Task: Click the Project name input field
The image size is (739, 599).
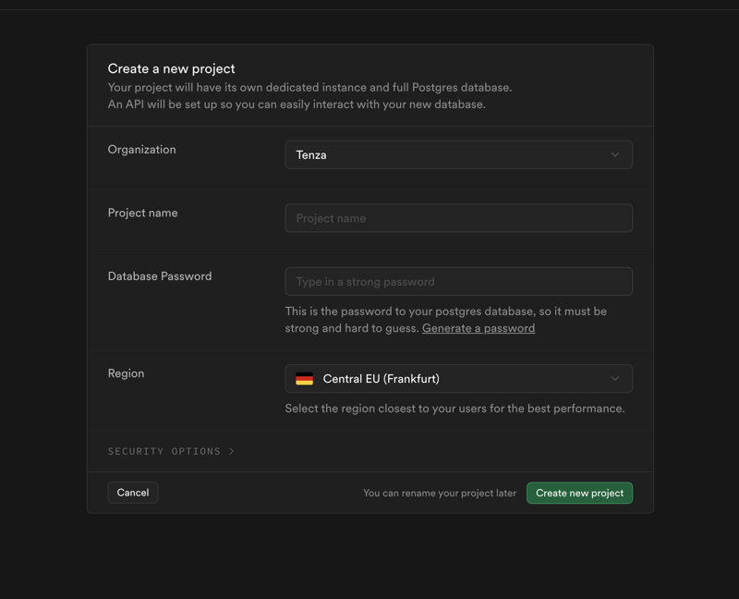Action: coord(458,218)
